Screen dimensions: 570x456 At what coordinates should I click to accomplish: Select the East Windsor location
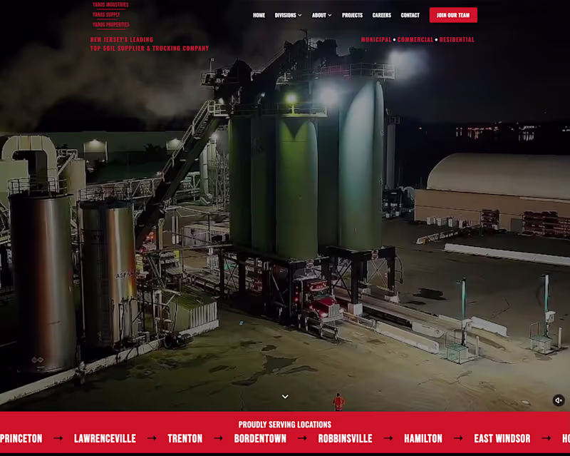click(502, 438)
